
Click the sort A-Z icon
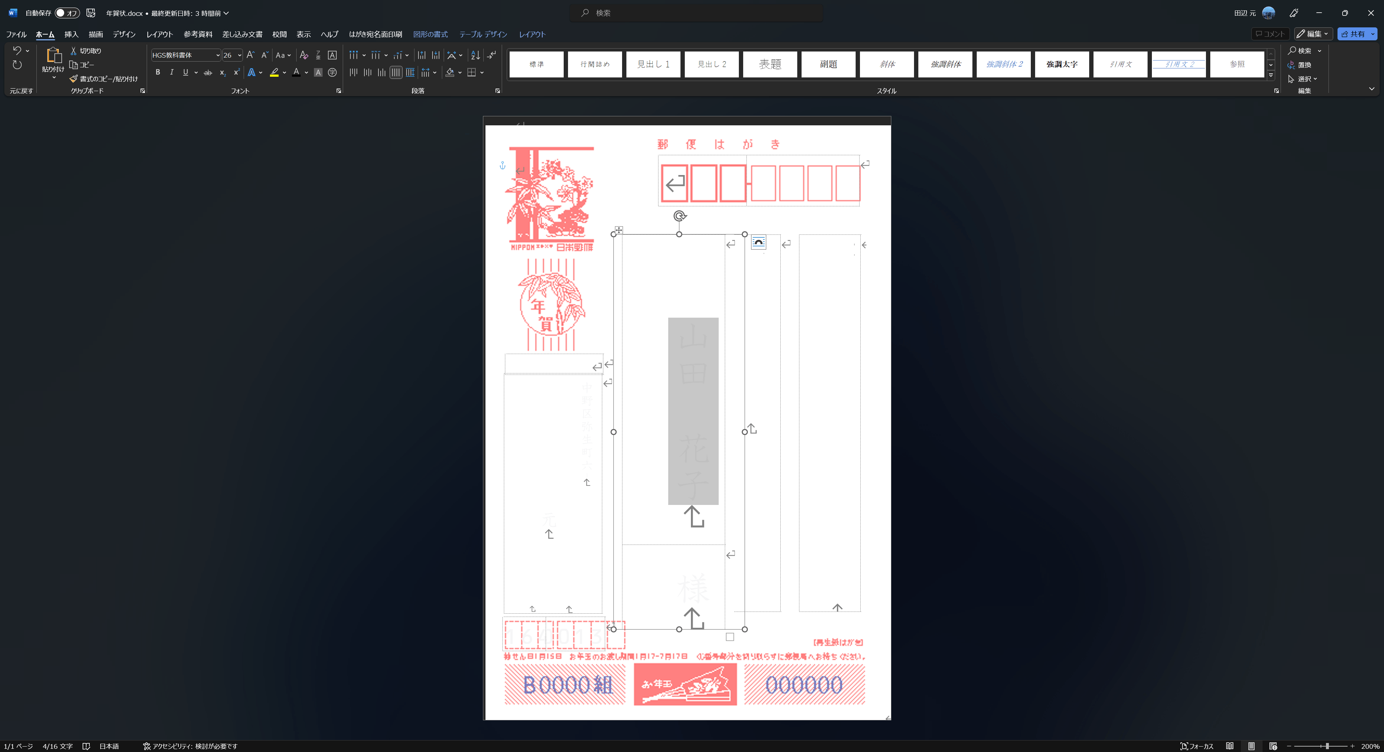pos(475,55)
